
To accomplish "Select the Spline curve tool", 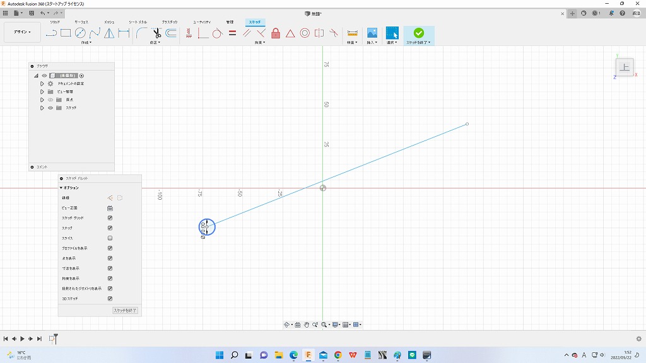I will tap(95, 33).
